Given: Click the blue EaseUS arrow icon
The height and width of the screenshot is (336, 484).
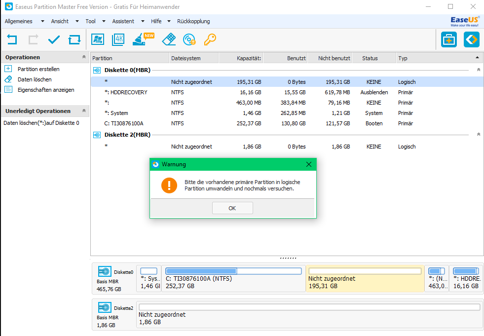Looking at the screenshot, I should pos(471,39).
